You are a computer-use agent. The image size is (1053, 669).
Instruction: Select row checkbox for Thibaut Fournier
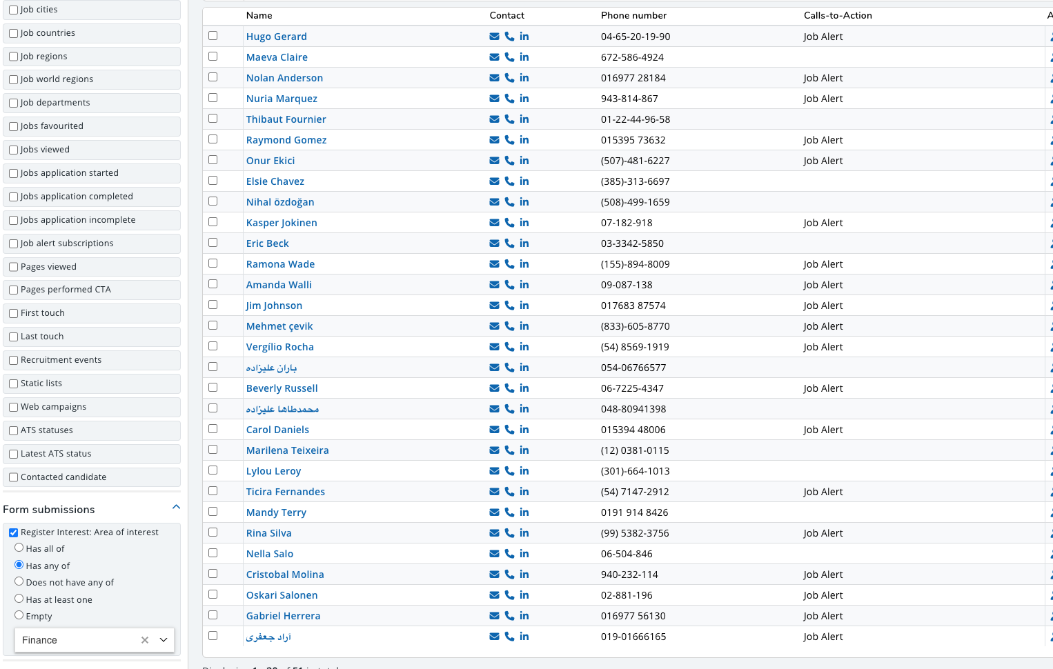click(213, 119)
